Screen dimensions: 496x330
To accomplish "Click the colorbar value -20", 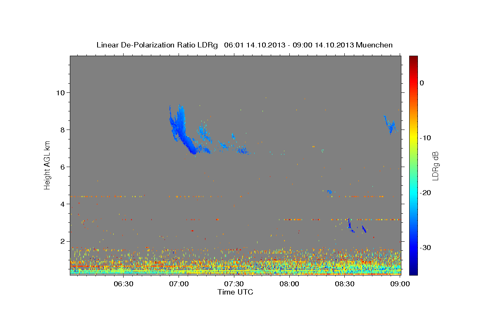I will [425, 193].
